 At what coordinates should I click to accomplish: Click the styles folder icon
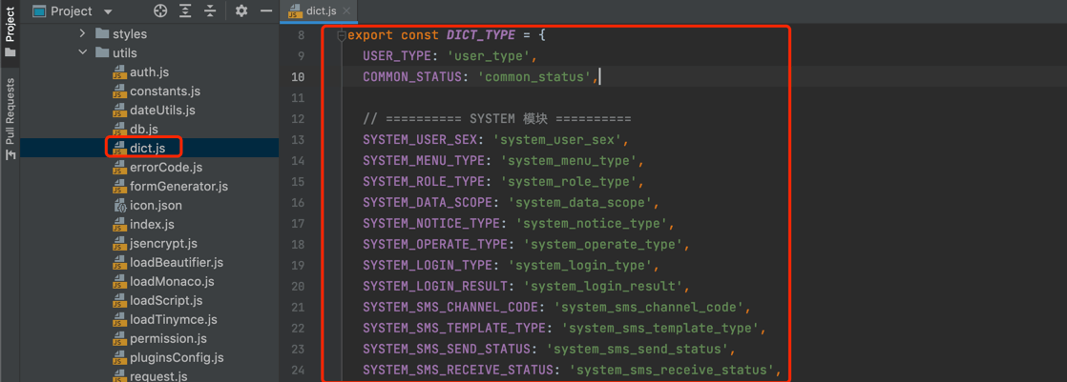tap(102, 34)
